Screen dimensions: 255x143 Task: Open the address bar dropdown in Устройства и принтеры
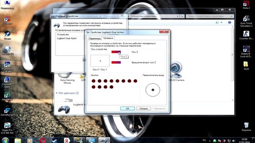pos(177,16)
